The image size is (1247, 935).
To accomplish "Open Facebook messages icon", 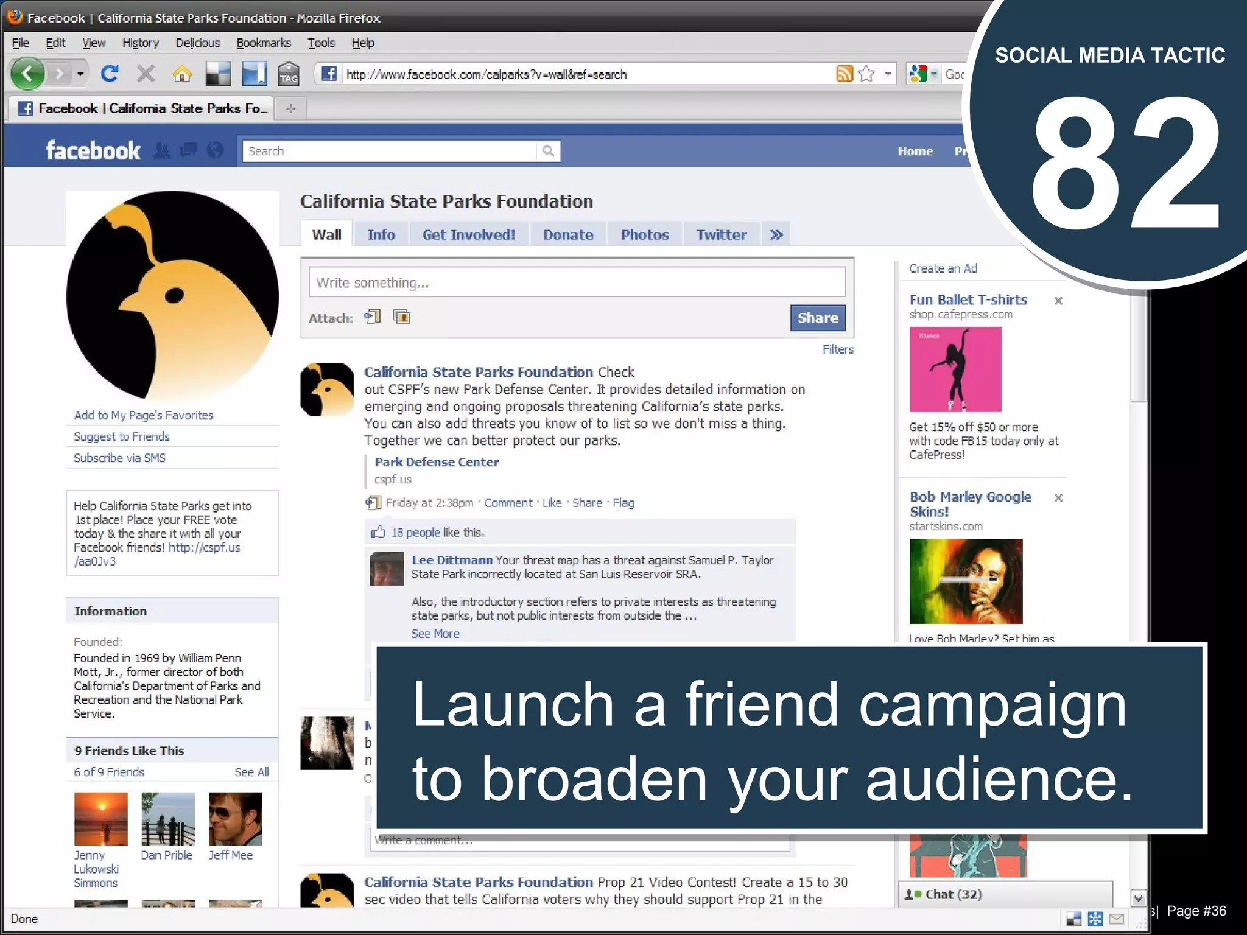I will [x=189, y=150].
